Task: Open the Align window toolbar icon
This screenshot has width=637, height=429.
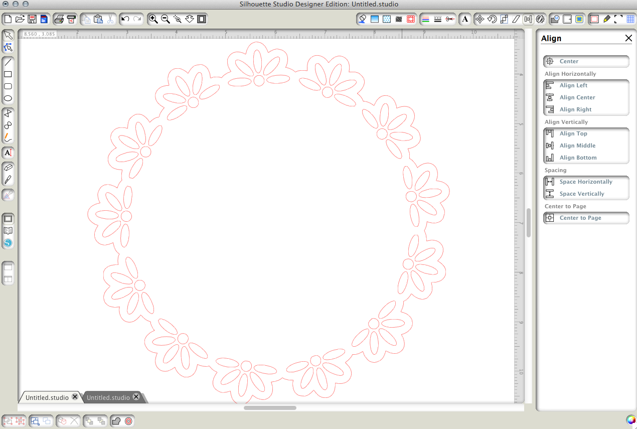Action: pos(528,19)
